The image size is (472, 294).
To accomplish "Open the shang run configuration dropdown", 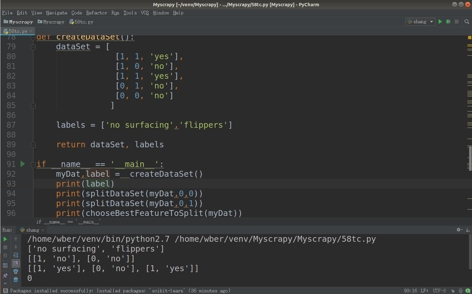I will pos(421,22).
